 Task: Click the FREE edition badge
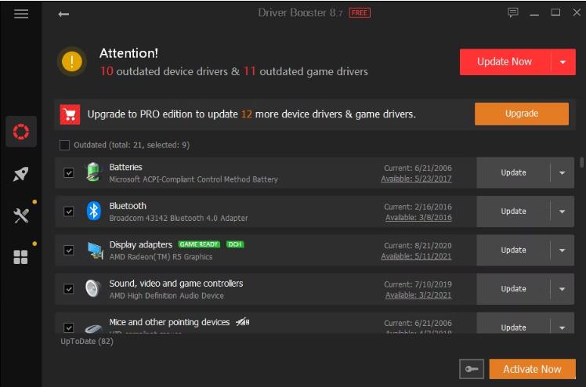(360, 13)
